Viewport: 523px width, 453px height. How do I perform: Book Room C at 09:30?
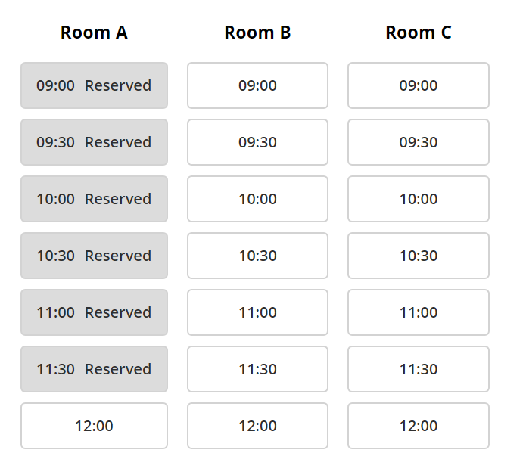click(419, 142)
